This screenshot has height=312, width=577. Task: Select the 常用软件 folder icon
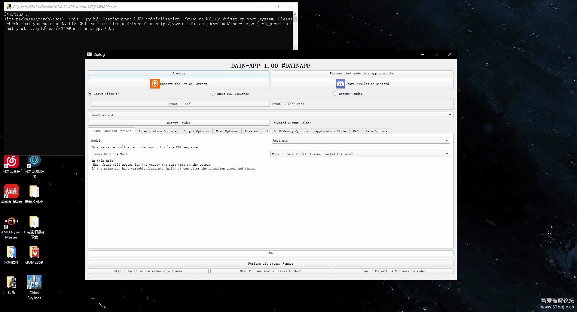coord(11,255)
